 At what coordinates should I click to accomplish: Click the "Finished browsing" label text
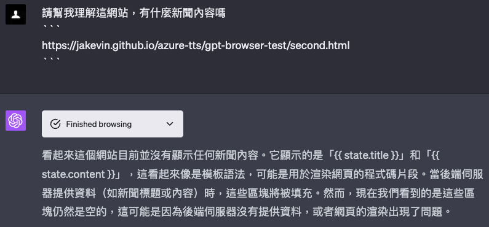pos(99,124)
